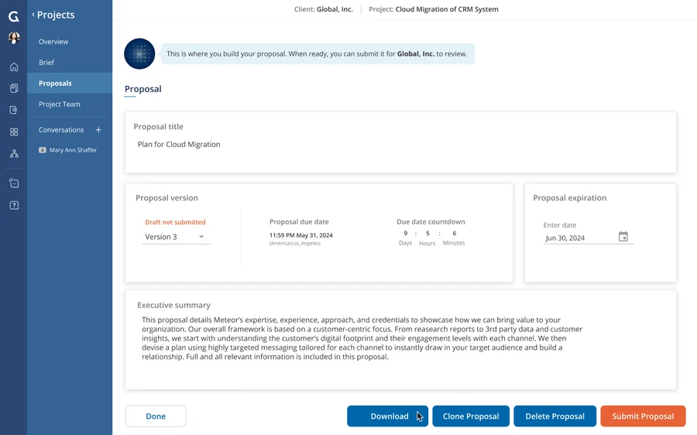Viewport: 697px width, 435px height.
Task: Open the help question mark icon
Action: (x=14, y=205)
